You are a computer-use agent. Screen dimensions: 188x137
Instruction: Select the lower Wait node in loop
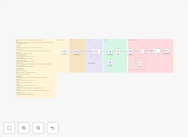(x=140, y=63)
